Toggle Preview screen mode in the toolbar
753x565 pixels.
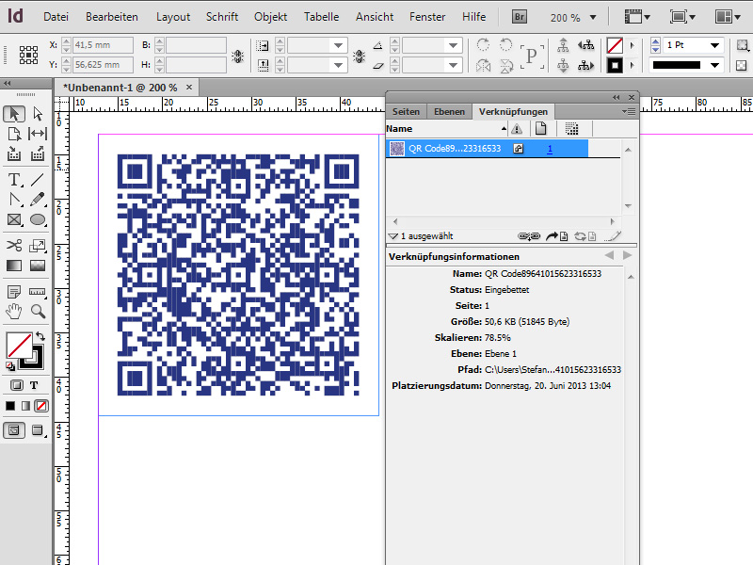[x=38, y=430]
